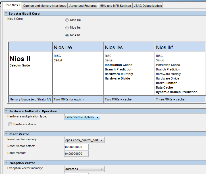Image resolution: width=206 pixels, height=174 pixels.
Task: Open the Advanced Features tab
Action: click(83, 6)
